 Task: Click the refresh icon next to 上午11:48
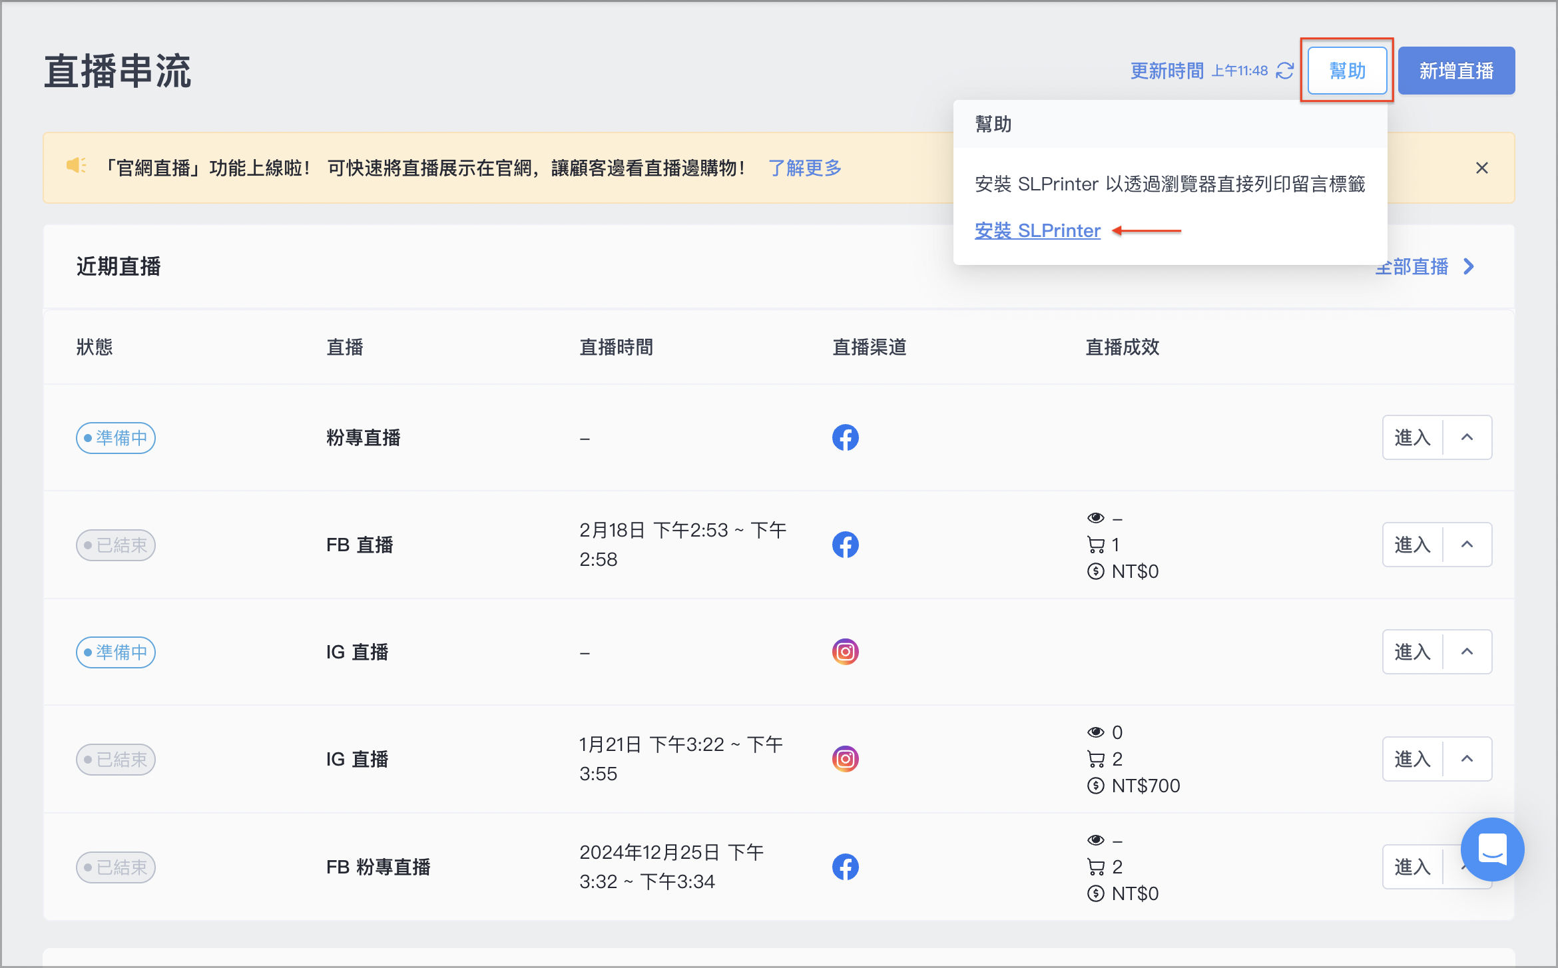(x=1285, y=71)
